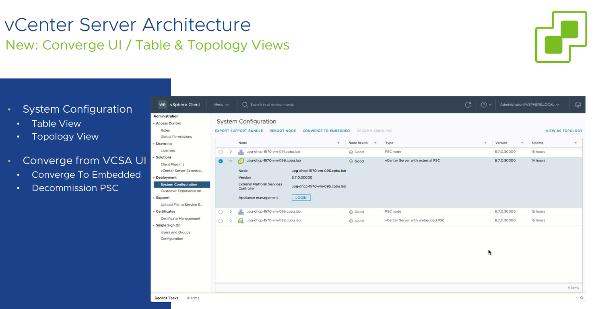
Task: Click the Appliance management LOGIN button
Action: point(301,198)
